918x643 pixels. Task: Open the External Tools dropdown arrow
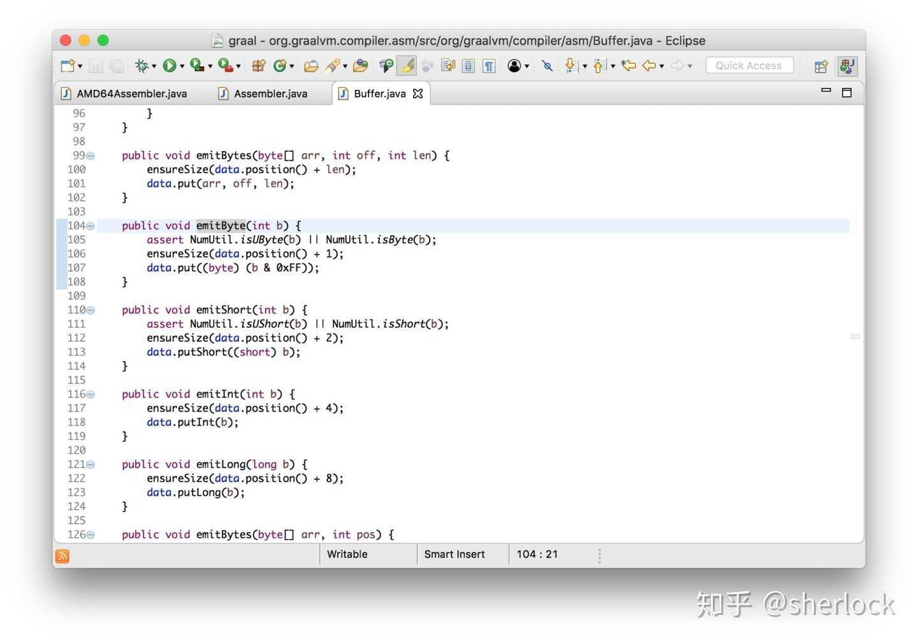[238, 66]
